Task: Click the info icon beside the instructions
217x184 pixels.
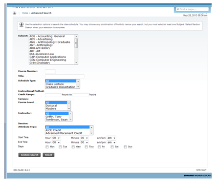Action: click(22, 24)
